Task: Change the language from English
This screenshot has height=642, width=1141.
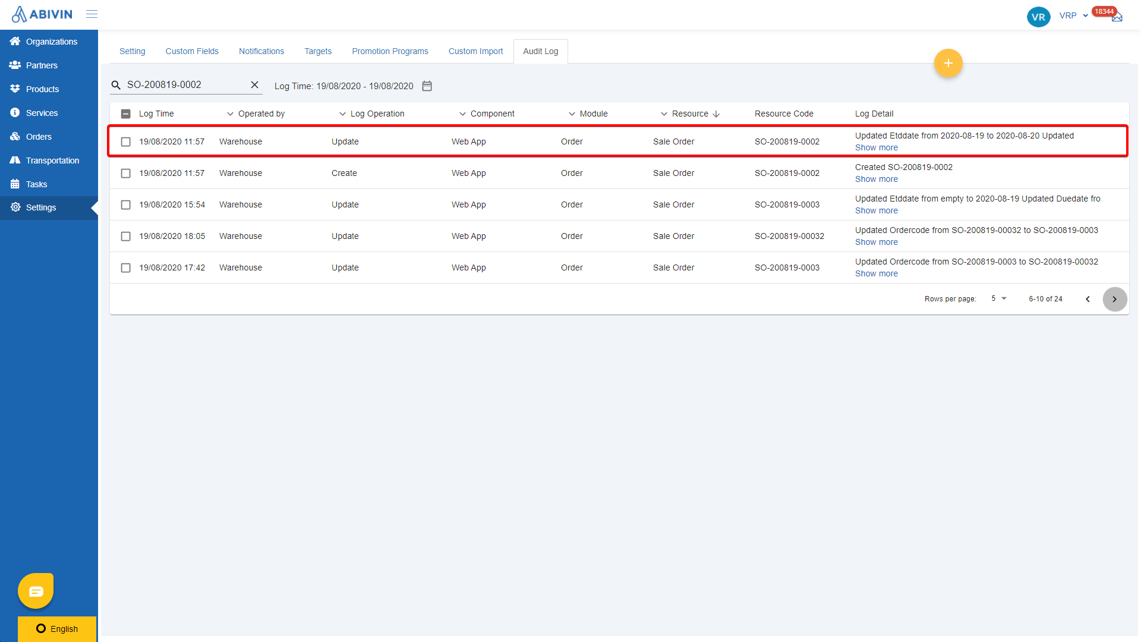Action: pyautogui.click(x=57, y=629)
